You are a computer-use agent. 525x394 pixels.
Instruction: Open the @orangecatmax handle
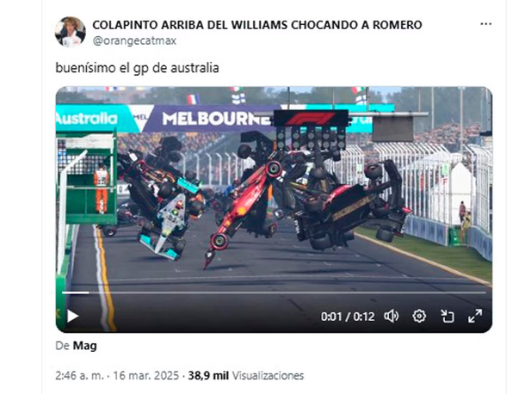point(134,40)
